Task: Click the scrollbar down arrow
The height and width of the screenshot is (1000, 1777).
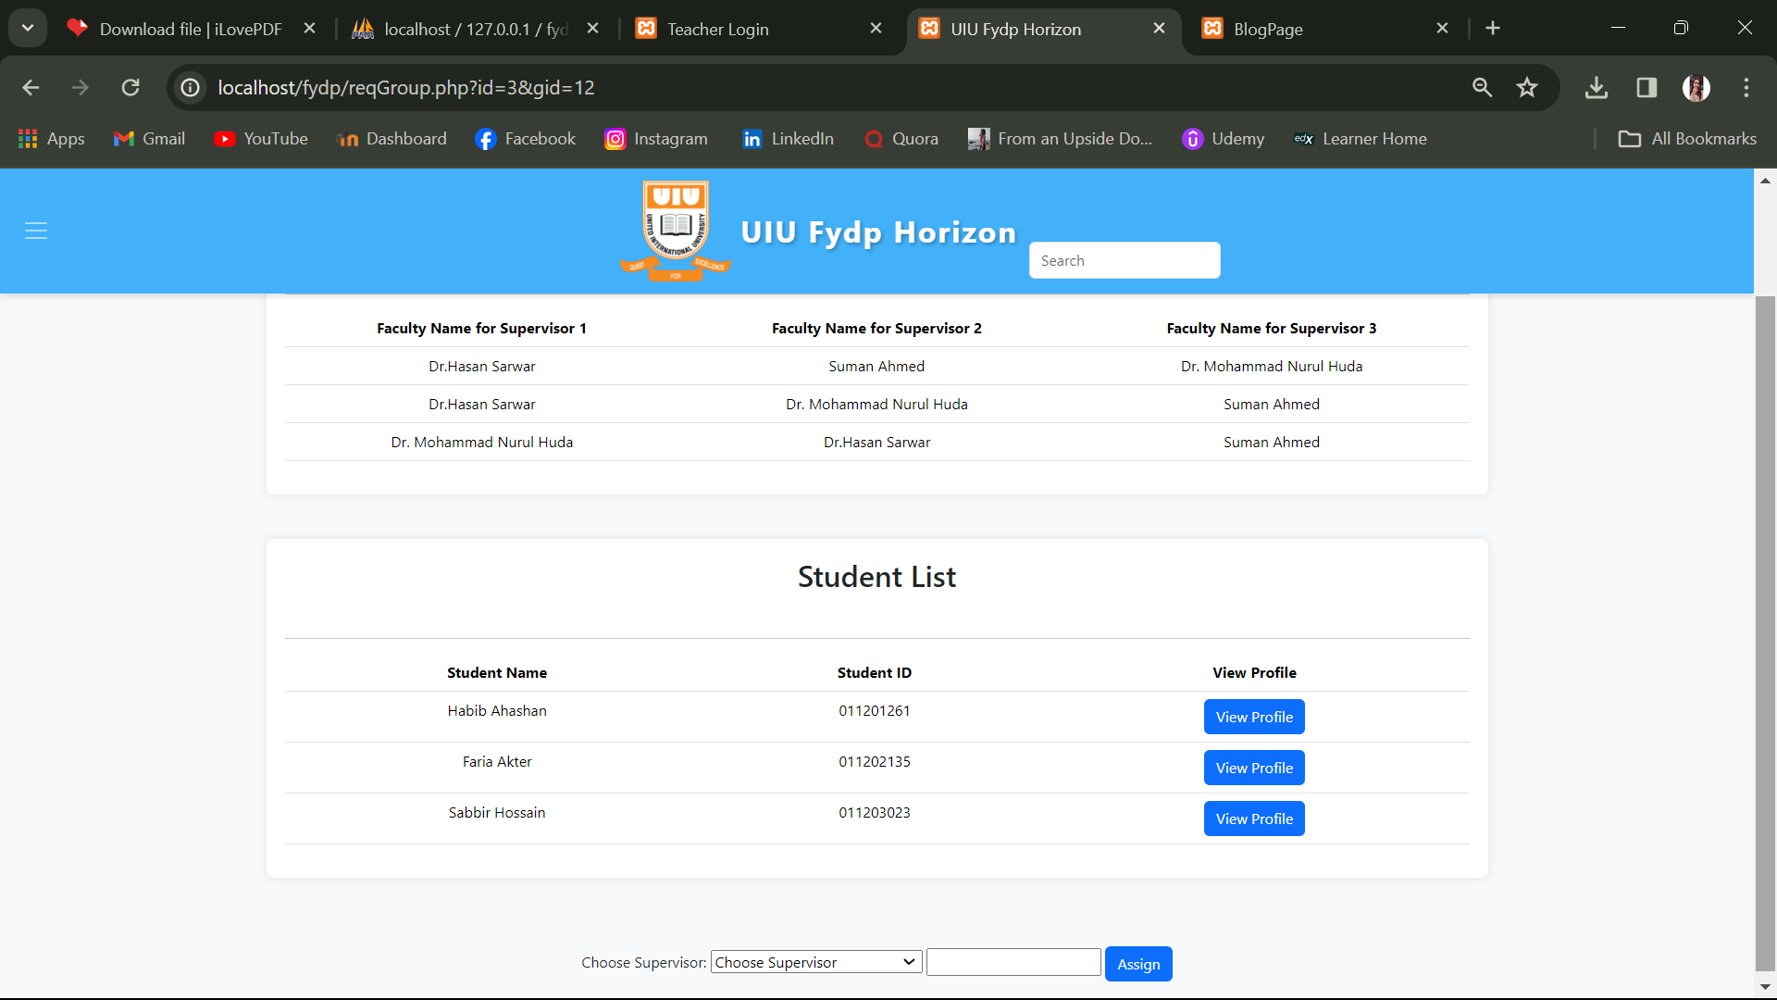Action: [1765, 987]
